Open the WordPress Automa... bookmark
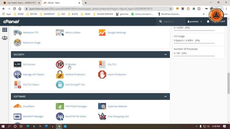 click(169, 14)
